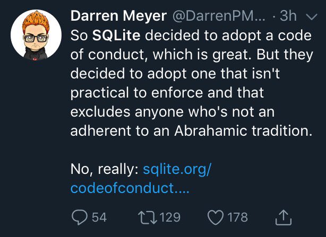
Task: Select the bold SQLite keyword
Action: point(116,36)
